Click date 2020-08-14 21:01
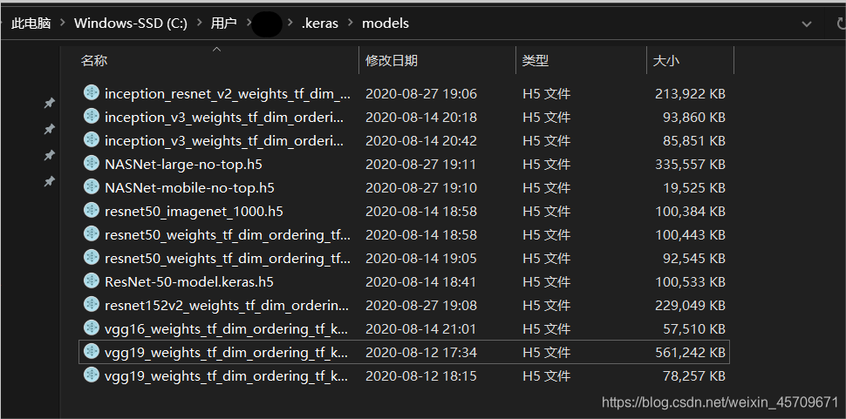The height and width of the screenshot is (419, 846). click(421, 329)
